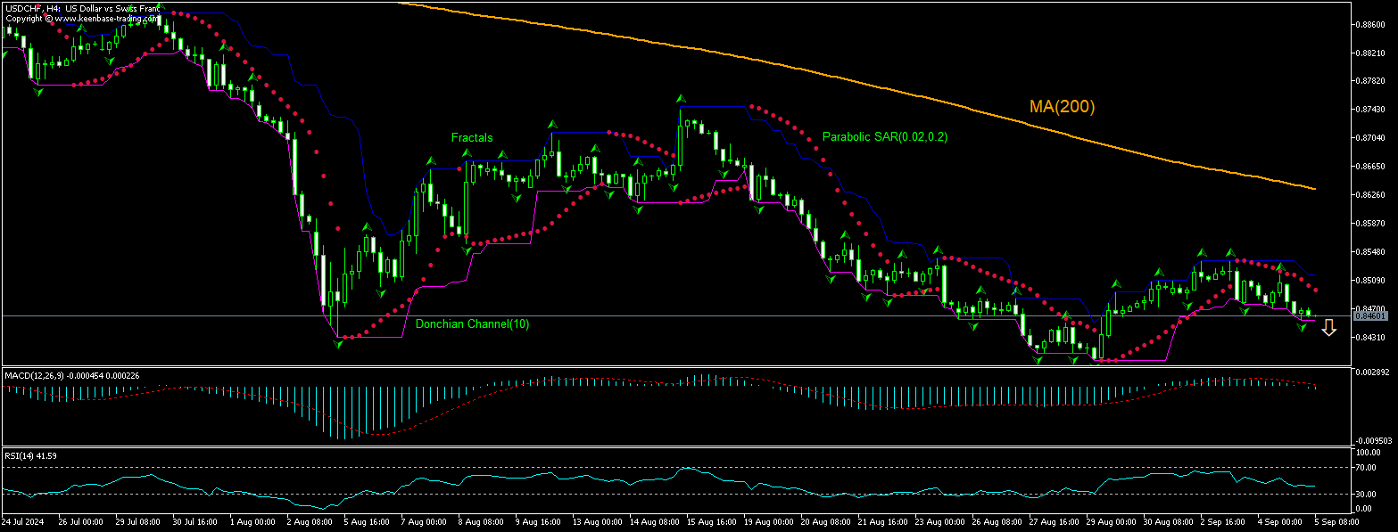Toggle the Fractals indicator label

471,138
